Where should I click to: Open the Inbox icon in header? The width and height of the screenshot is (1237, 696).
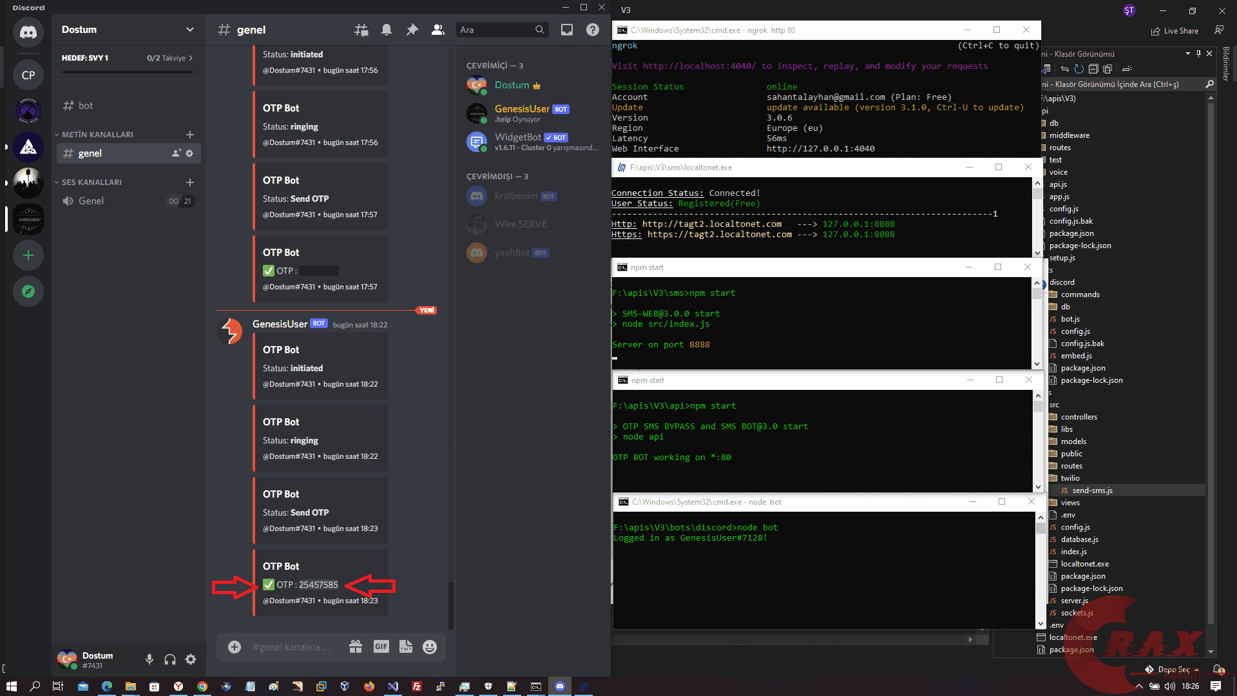[x=567, y=30]
